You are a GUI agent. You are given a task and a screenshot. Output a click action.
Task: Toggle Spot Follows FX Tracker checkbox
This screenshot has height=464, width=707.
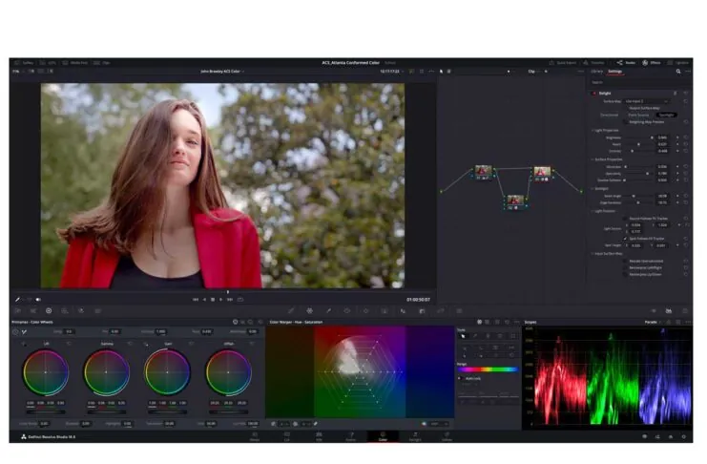point(627,238)
